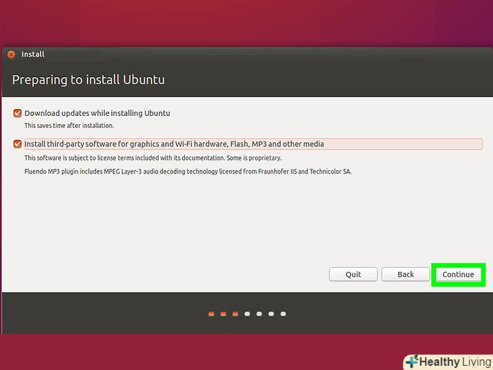Click the license terms notice text
The width and height of the screenshot is (493, 370).
pos(153,158)
